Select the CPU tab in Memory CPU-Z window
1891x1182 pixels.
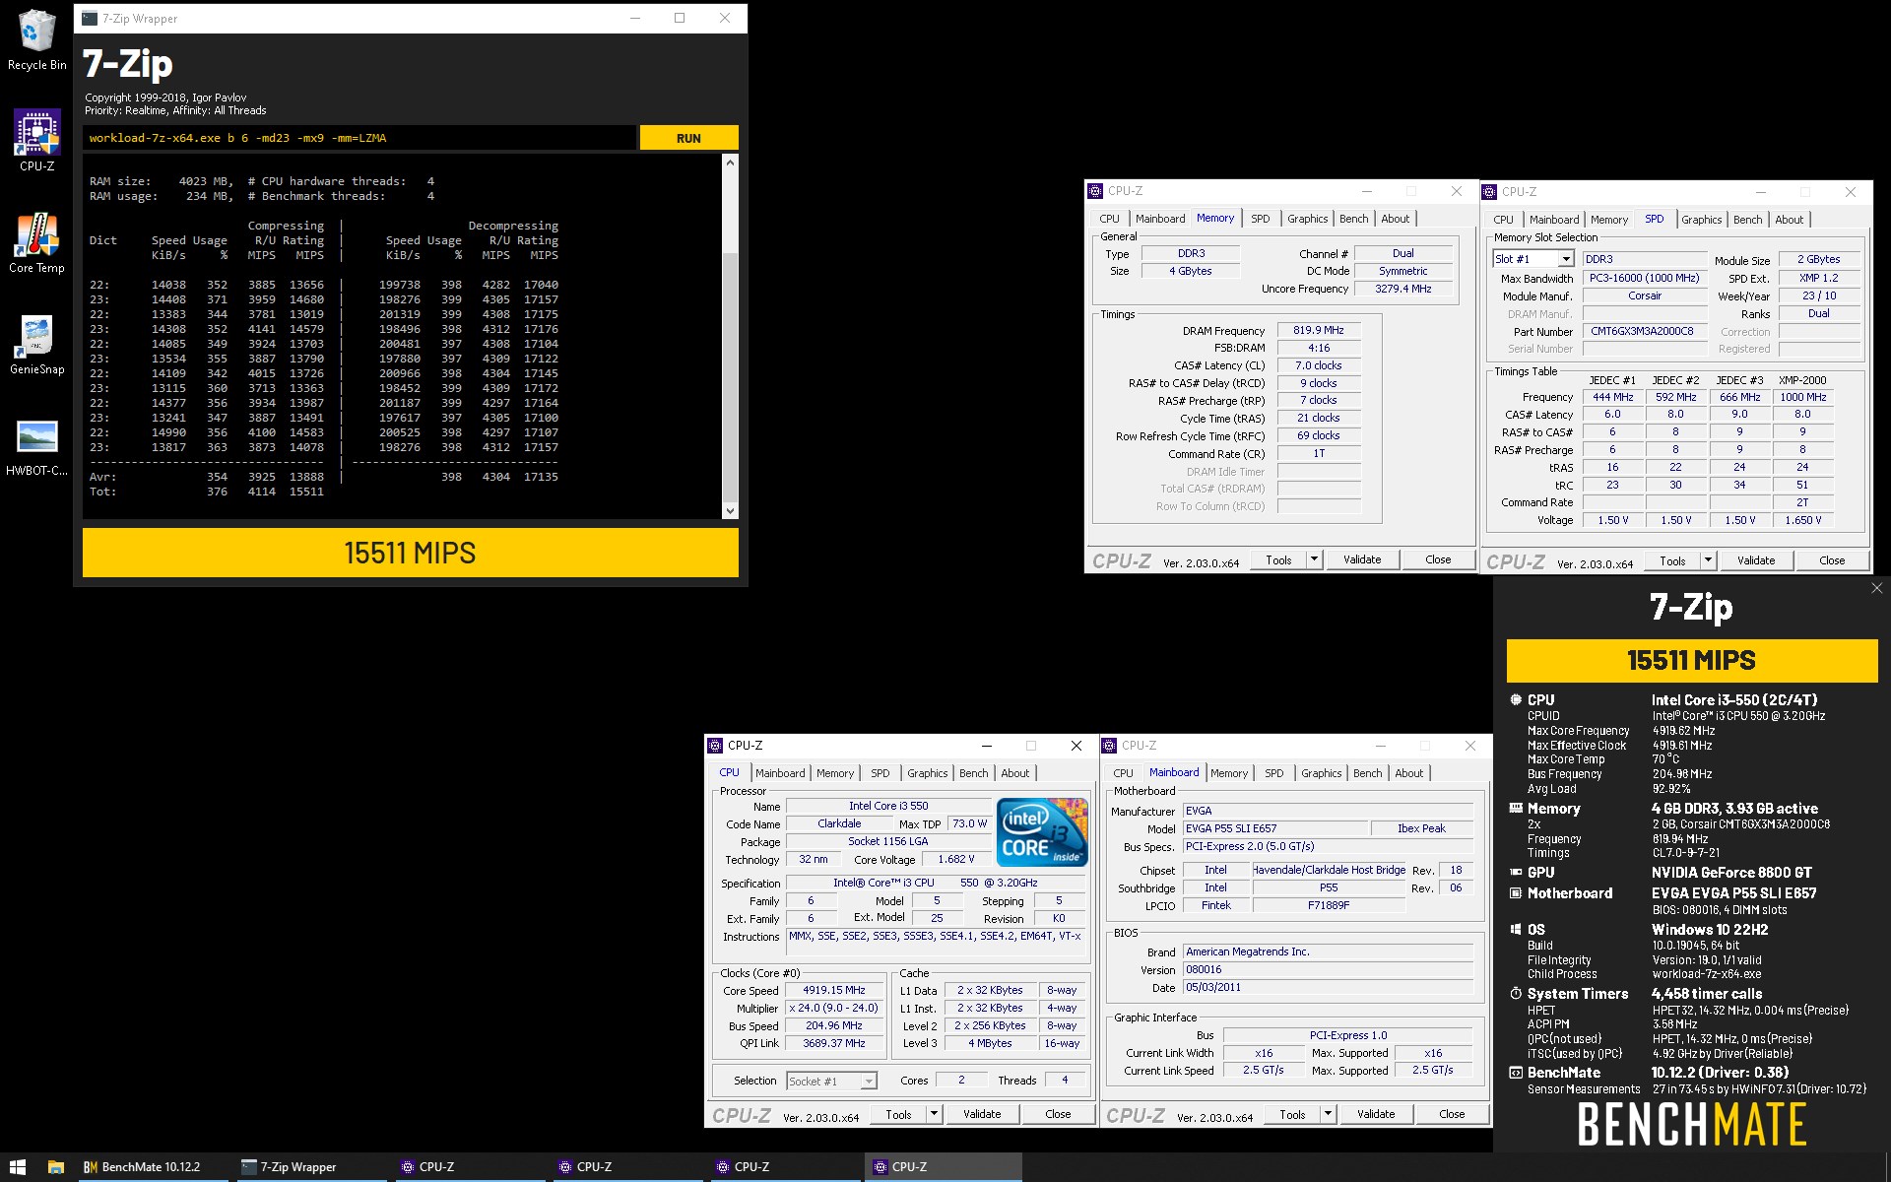point(1109,219)
